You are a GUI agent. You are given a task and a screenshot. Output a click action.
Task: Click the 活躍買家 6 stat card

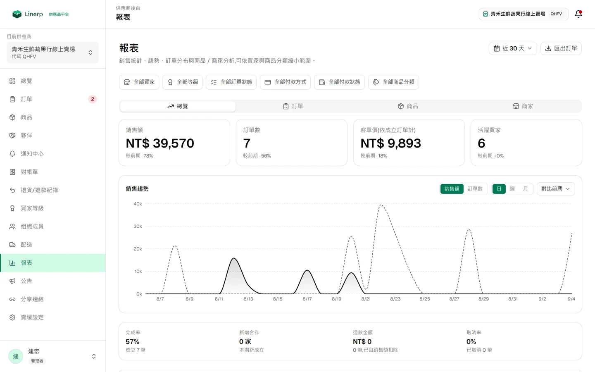[526, 143]
